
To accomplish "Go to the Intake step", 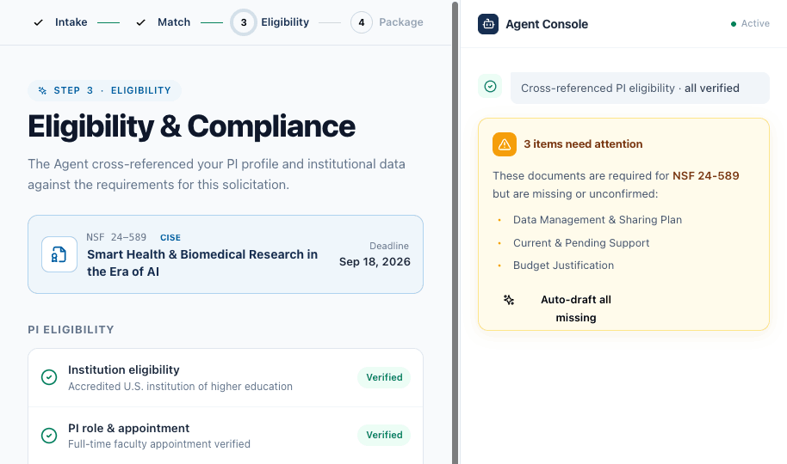I will [x=71, y=22].
